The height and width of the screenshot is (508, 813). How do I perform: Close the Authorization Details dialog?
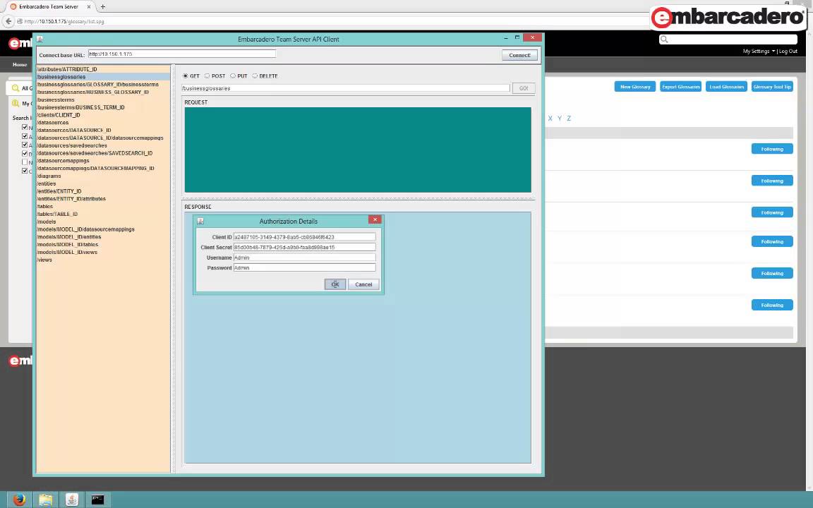(375, 220)
